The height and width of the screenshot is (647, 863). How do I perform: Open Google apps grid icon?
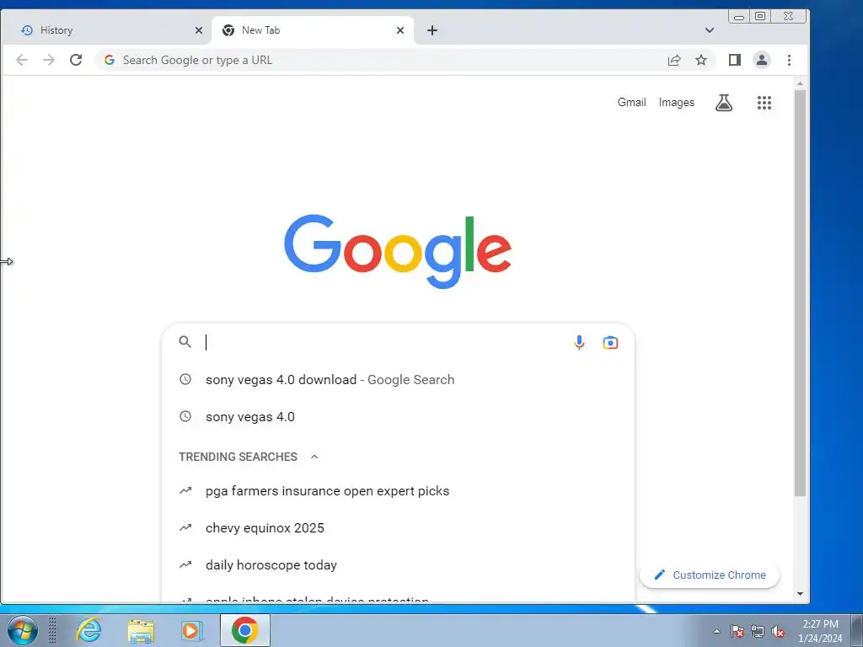(764, 103)
